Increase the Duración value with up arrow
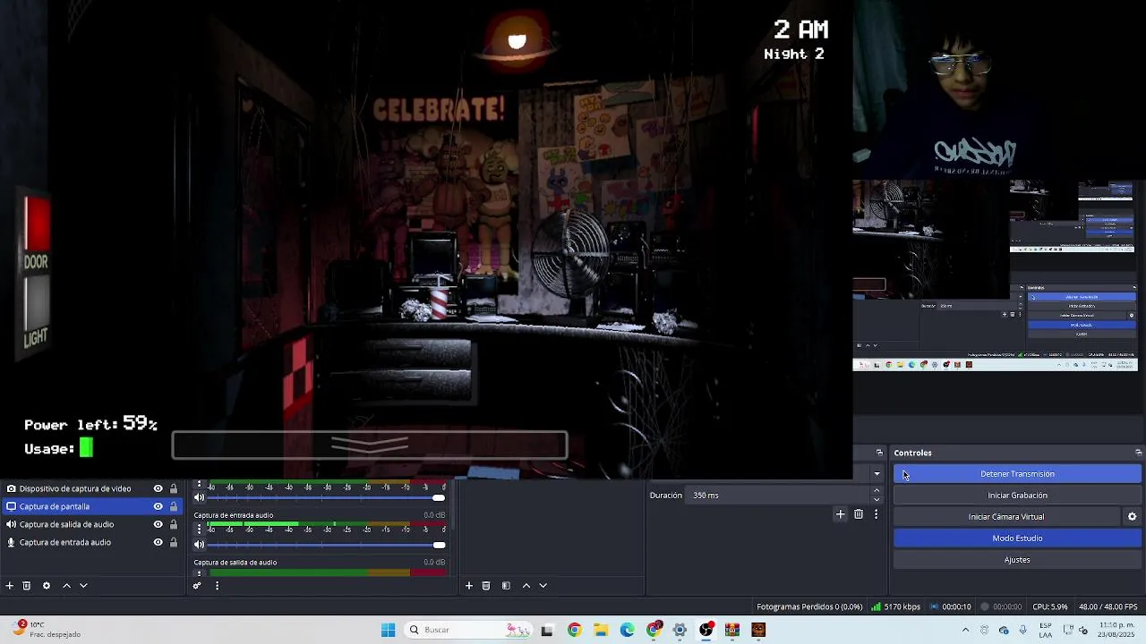 click(877, 491)
